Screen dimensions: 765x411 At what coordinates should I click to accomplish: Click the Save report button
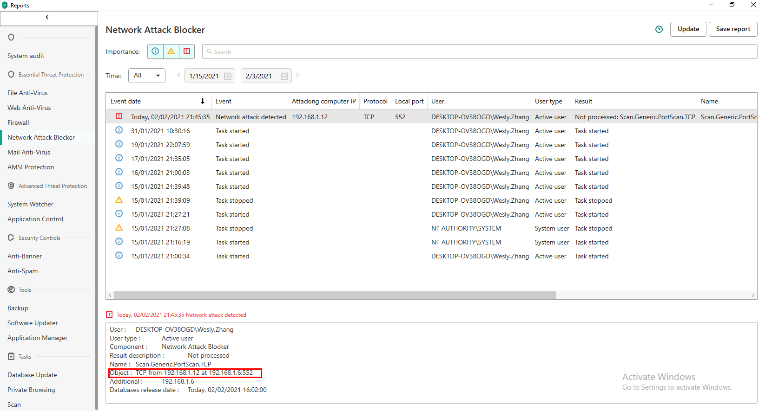(732, 29)
